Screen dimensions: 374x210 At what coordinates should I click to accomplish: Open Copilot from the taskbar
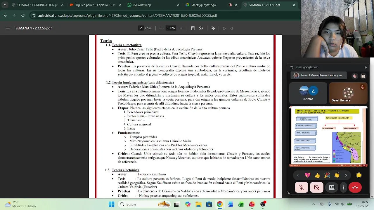point(187,204)
